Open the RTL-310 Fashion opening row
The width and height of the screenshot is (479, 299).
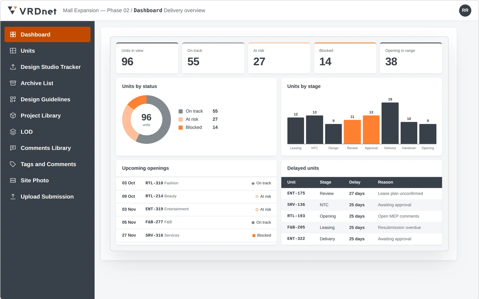pyautogui.click(x=196, y=183)
